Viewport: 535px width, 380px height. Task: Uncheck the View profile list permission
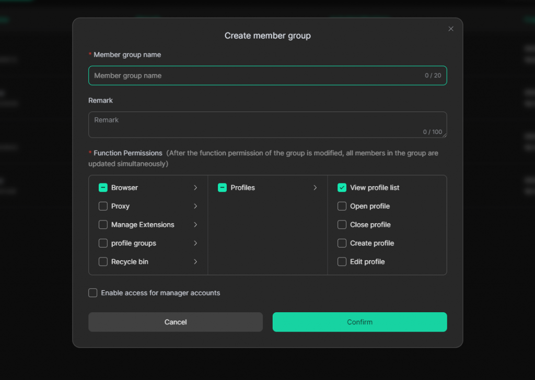pos(342,188)
